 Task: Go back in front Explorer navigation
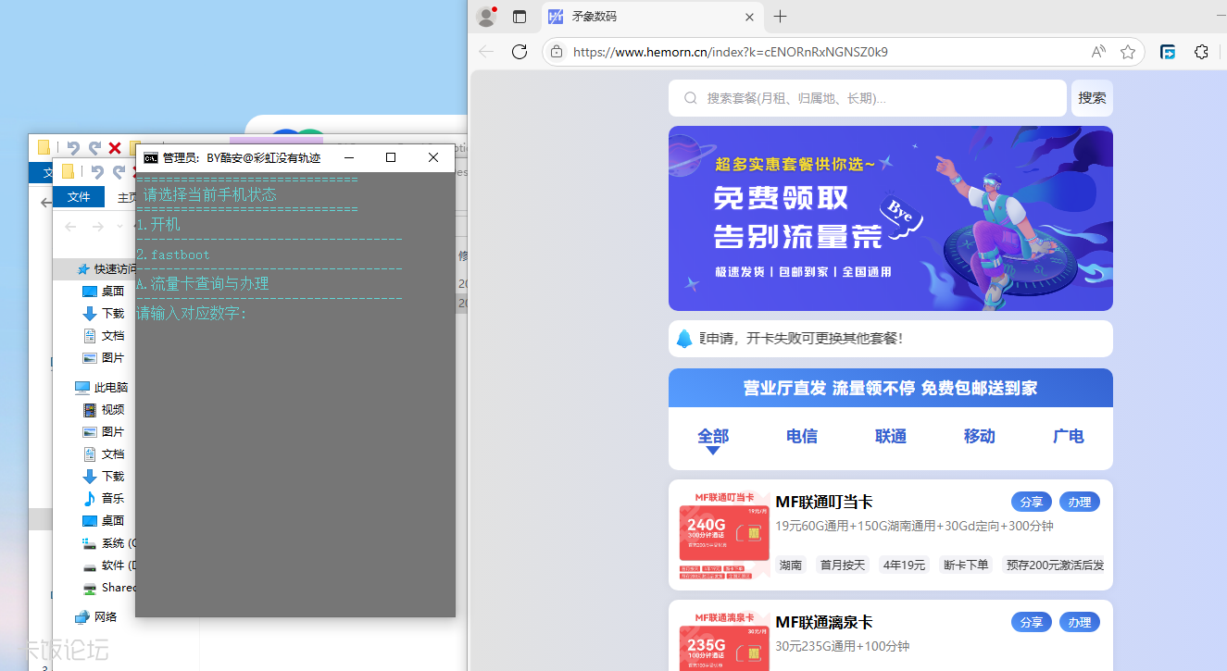coord(70,227)
